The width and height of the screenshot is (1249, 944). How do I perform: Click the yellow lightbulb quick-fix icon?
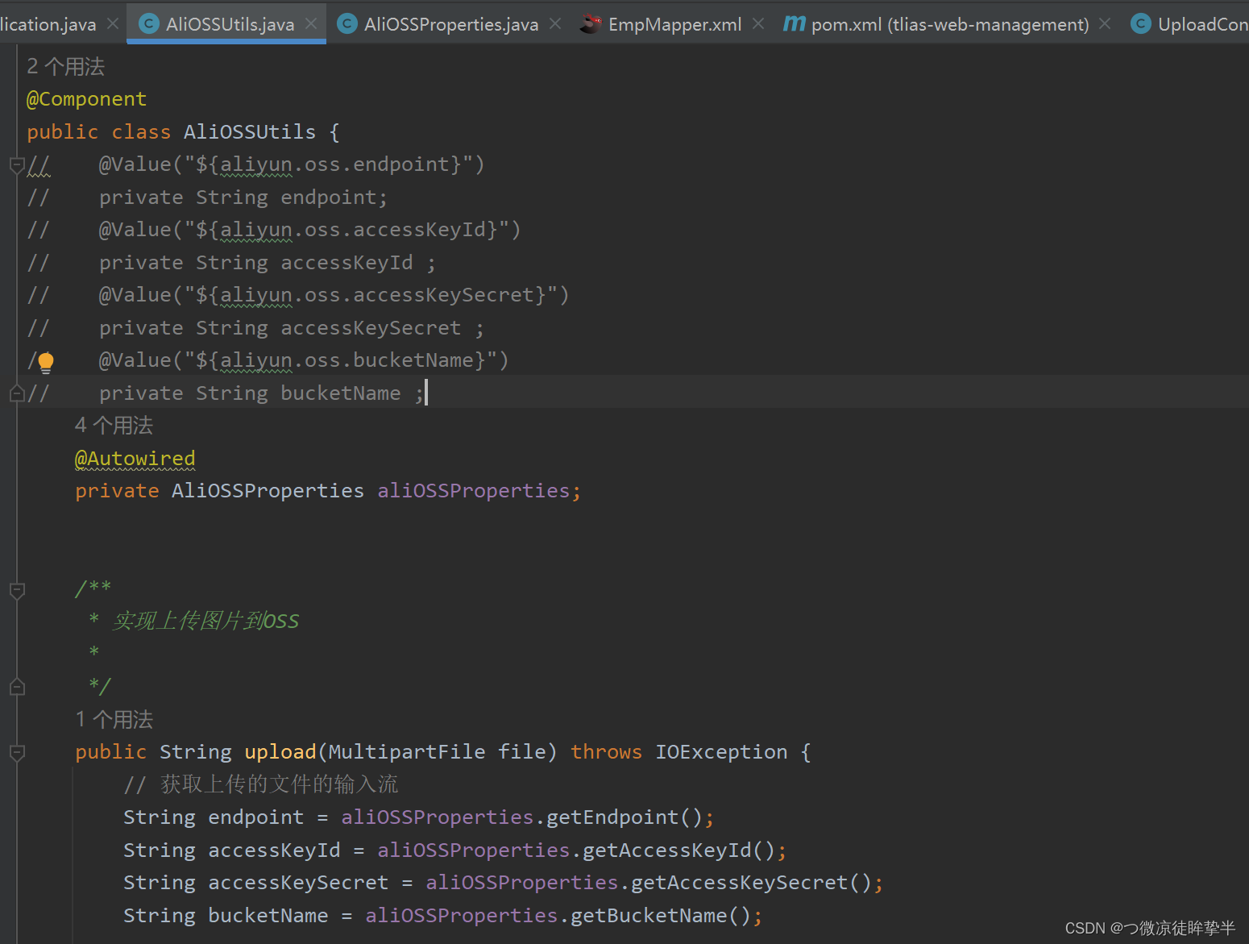click(x=46, y=362)
